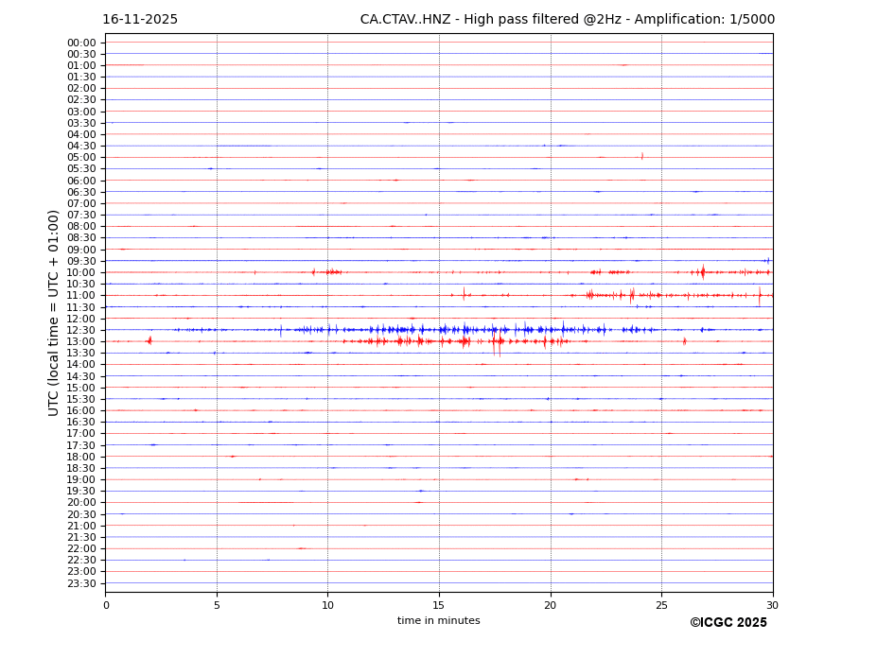
Task: Click the x-axis tick labeled 15
Action: pyautogui.click(x=439, y=605)
